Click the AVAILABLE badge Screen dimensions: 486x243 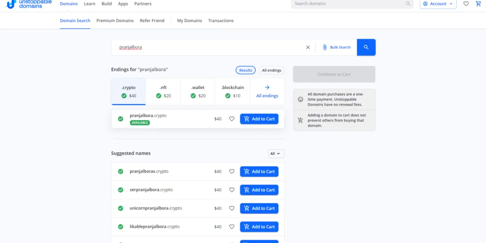tap(140, 123)
